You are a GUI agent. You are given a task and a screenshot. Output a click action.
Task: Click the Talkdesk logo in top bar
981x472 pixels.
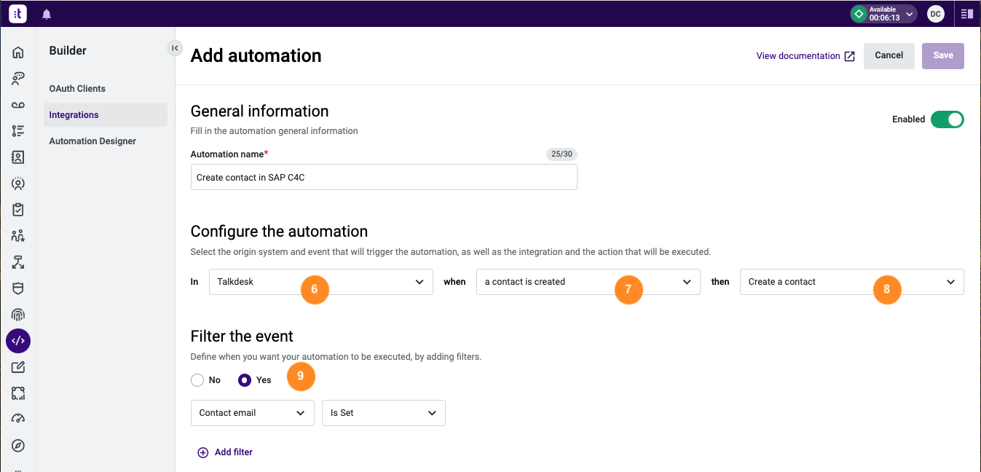(18, 14)
